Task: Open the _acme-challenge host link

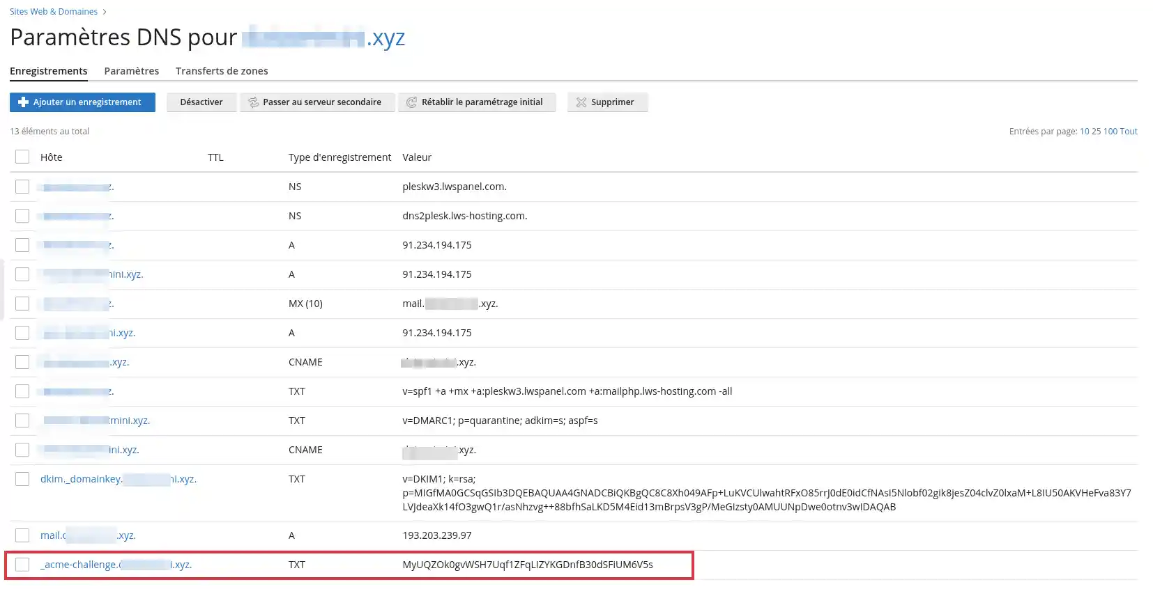Action: point(116,565)
